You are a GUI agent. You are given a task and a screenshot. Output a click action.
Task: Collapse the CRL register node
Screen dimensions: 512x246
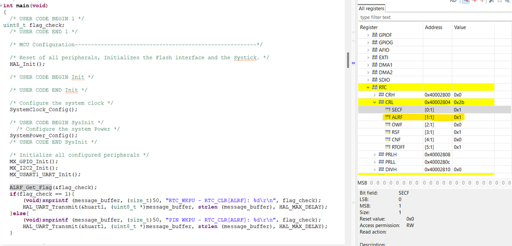[375, 102]
